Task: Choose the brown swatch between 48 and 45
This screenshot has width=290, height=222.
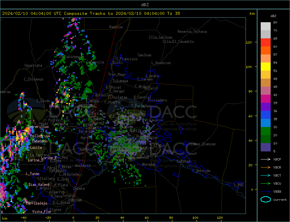Action: tap(266, 83)
